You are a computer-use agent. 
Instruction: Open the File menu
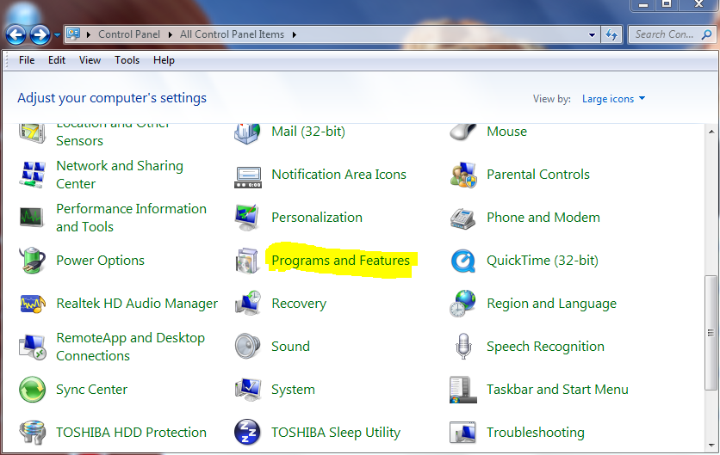(27, 60)
